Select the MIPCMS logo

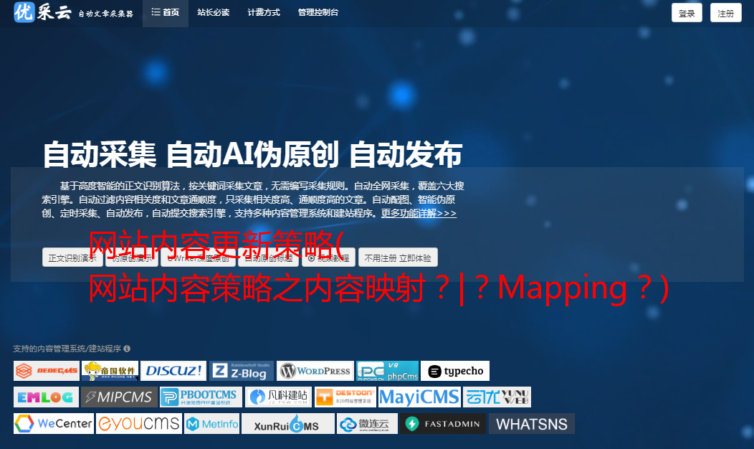pos(119,397)
